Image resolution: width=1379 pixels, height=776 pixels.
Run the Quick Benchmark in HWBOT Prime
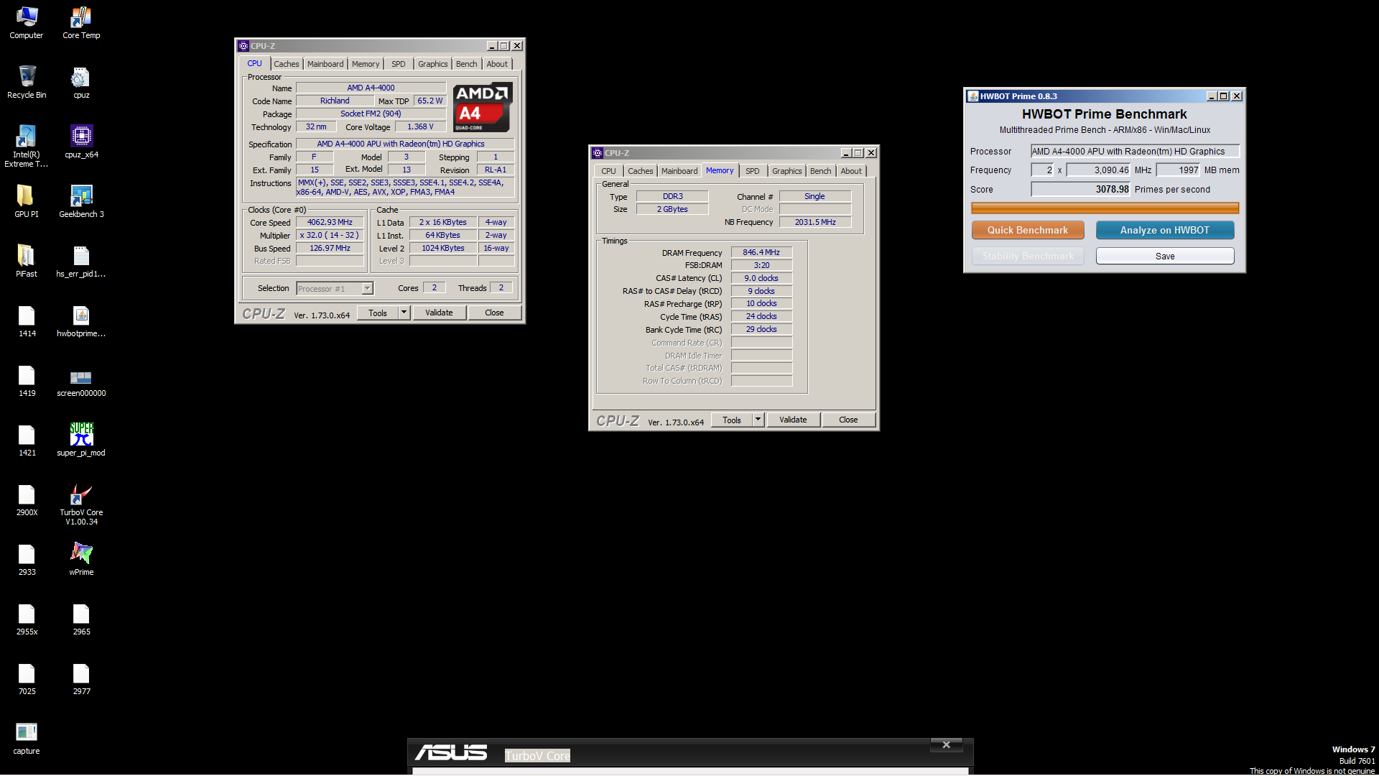(1028, 230)
